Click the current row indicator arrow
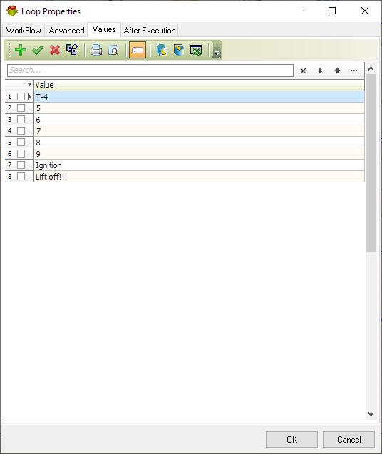This screenshot has height=454, width=382. point(29,96)
